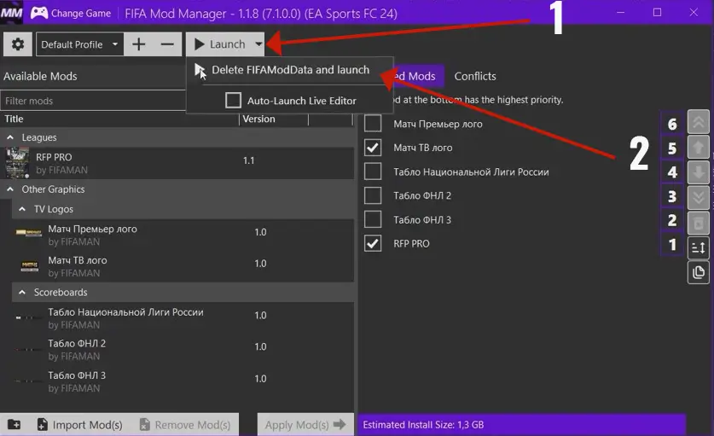Viewport: 714px width, 436px height.
Task: Click Change Game label in title bar
Action: click(80, 13)
